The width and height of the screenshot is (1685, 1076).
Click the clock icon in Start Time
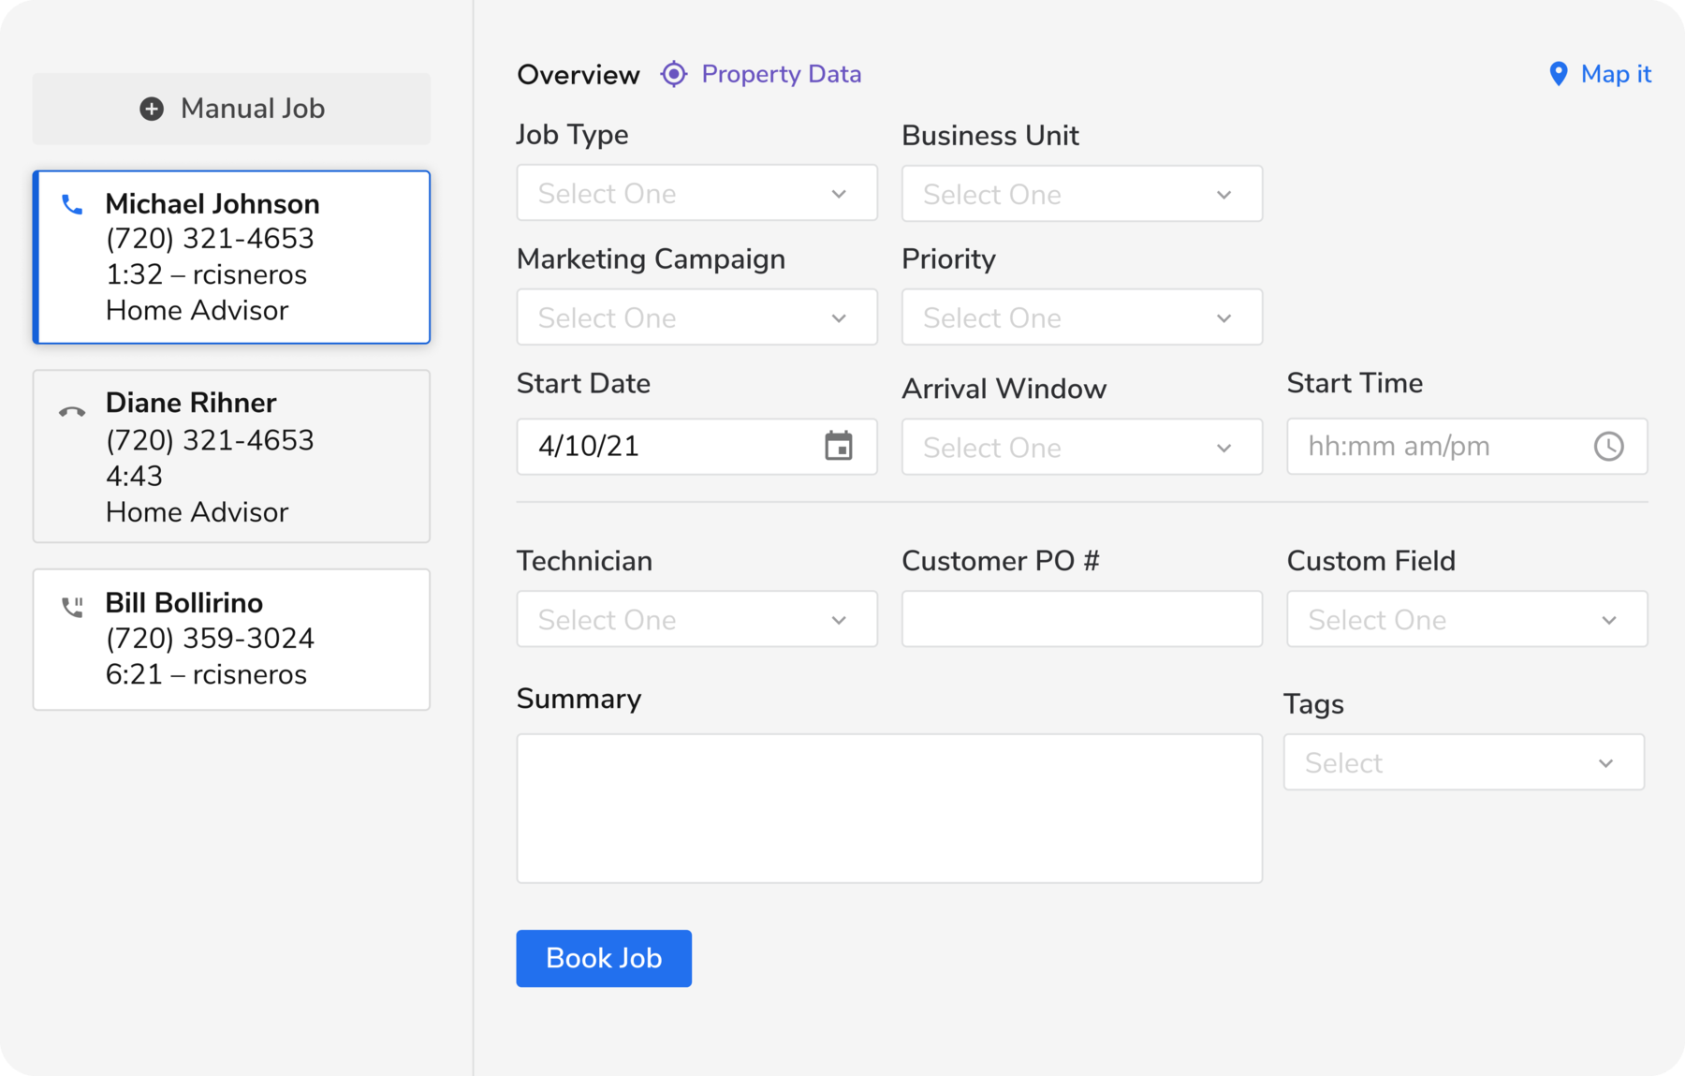click(x=1610, y=447)
